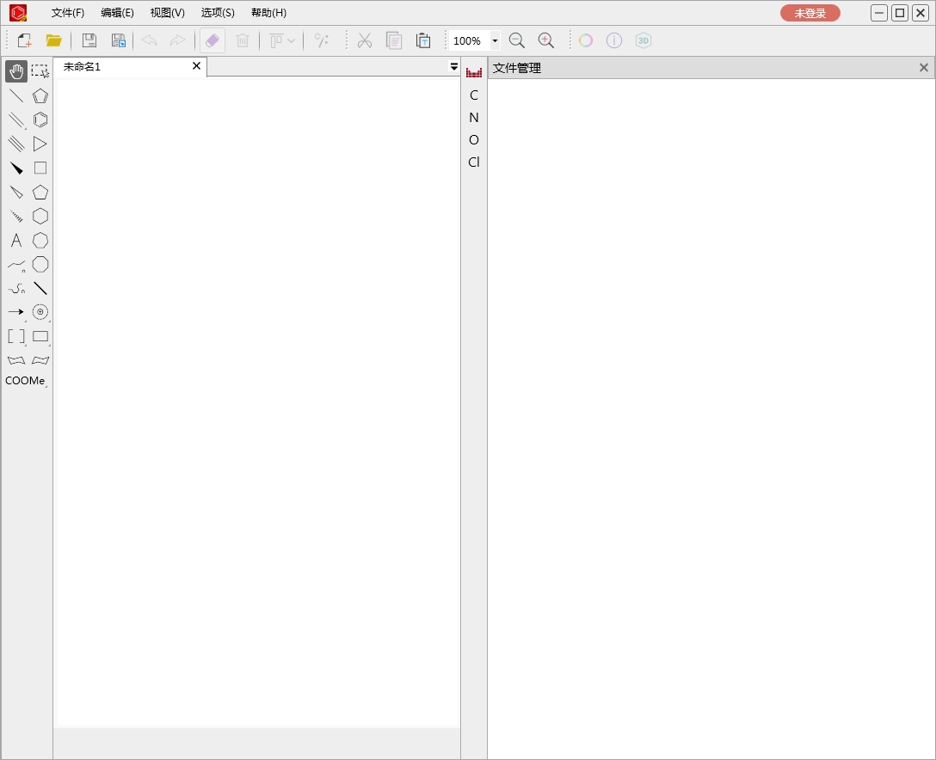Click the trash delete icon
Image resolution: width=936 pixels, height=760 pixels.
(x=243, y=40)
